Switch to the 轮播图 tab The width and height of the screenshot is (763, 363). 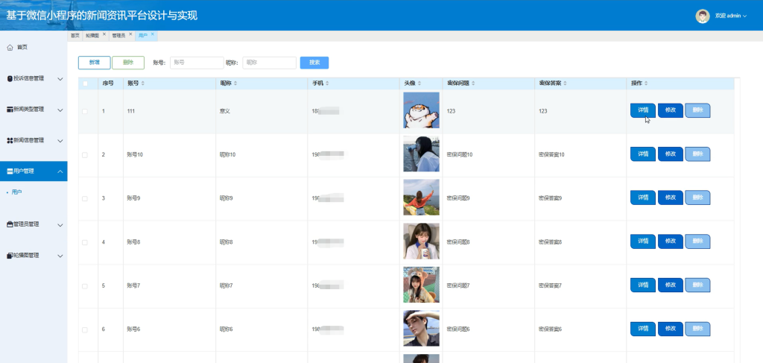click(x=92, y=36)
